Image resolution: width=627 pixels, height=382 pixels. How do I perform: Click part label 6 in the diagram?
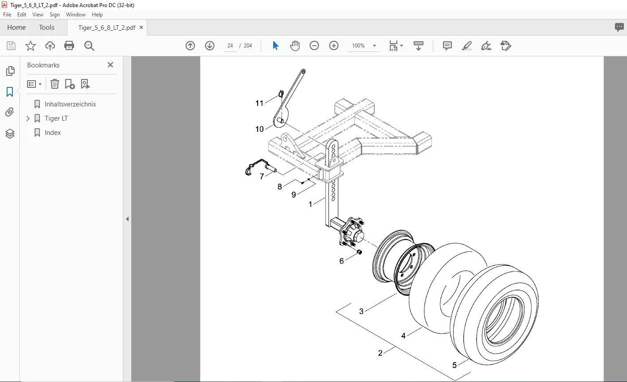(x=341, y=261)
